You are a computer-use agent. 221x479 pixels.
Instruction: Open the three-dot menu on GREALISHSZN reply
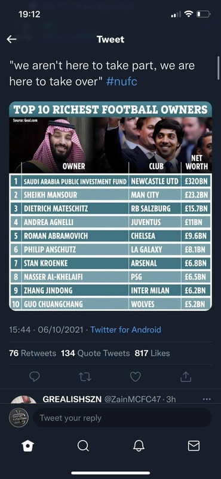(x=207, y=399)
